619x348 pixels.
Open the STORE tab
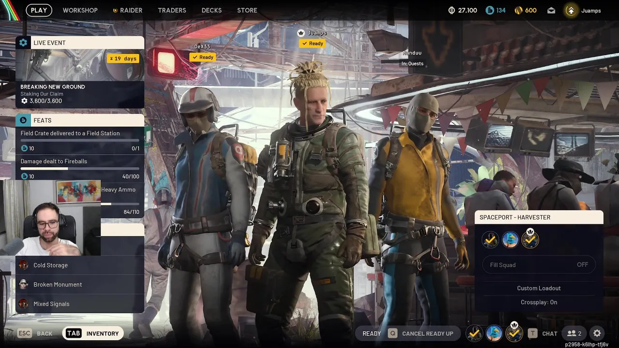(x=247, y=10)
